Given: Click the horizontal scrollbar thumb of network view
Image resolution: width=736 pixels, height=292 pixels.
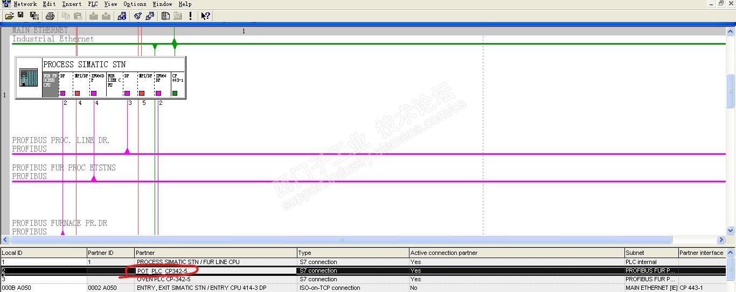Looking at the screenshot, I should pos(341,240).
